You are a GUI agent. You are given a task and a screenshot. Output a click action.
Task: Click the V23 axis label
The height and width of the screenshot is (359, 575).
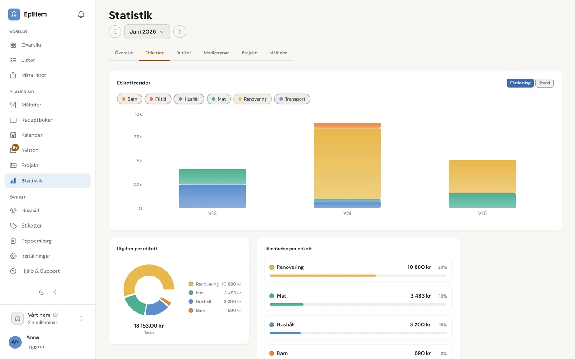[x=212, y=213]
